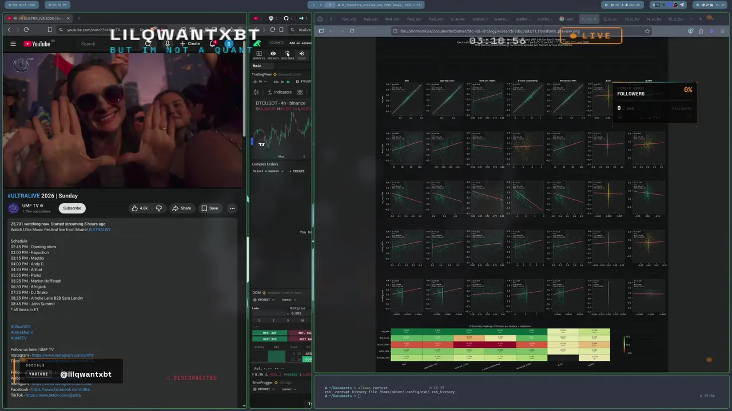The image size is (732, 411).
Task: Go to the YouTube home logo
Action: pos(37,44)
